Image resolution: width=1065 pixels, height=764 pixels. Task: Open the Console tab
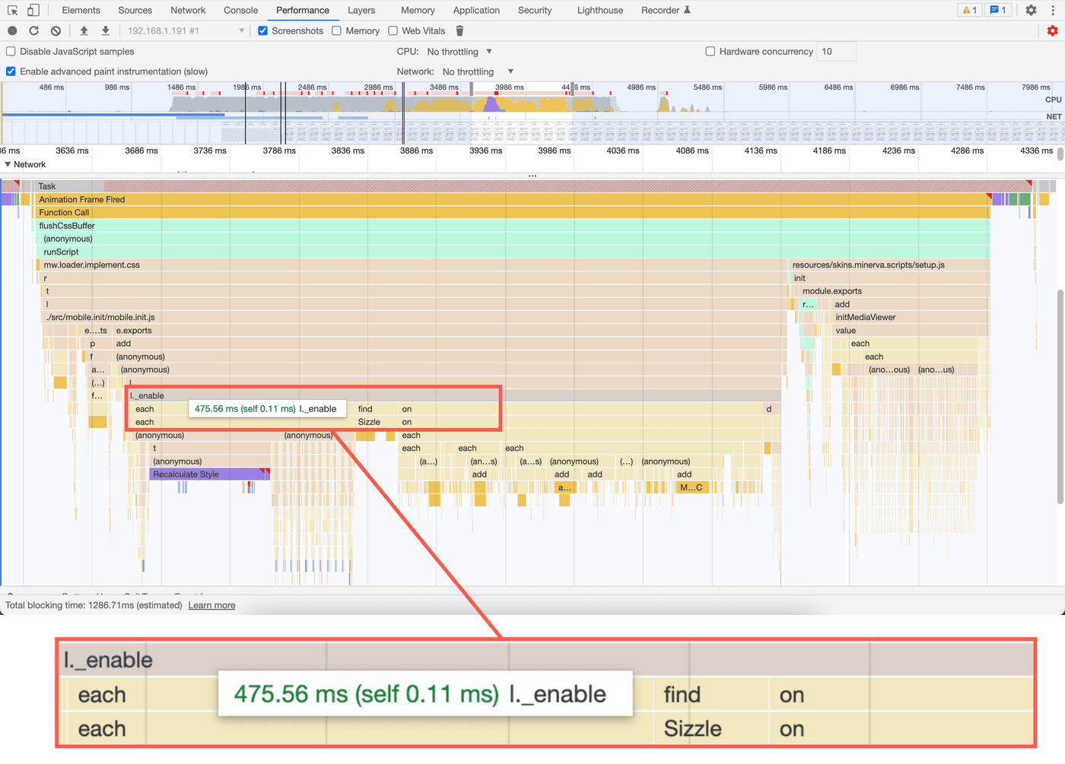coord(240,10)
